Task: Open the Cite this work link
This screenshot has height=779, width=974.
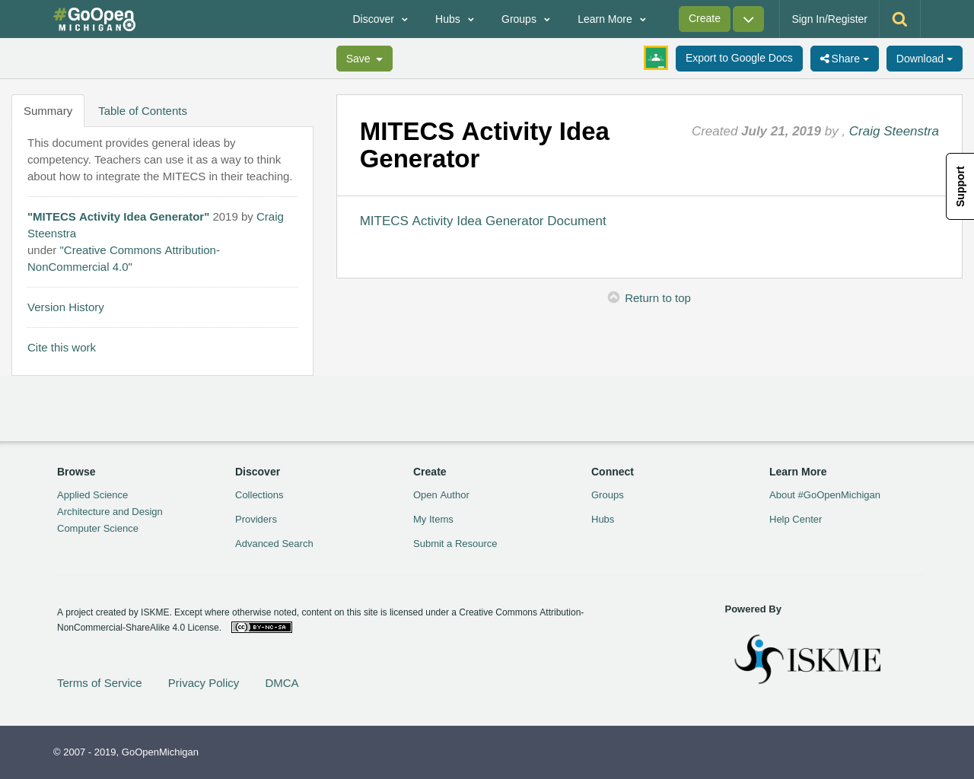Action: pyautogui.click(x=62, y=346)
